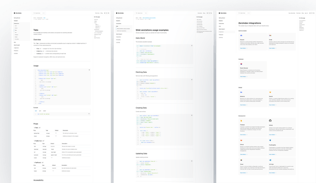Image resolution: width=316 pixels, height=183 pixels.
Task: Click the "Props" heading on Tabs page
Action: (x=36, y=124)
